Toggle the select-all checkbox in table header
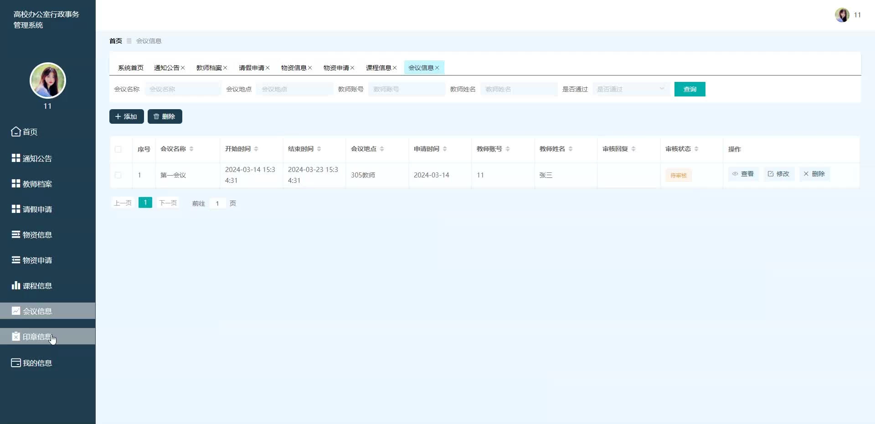 118,149
